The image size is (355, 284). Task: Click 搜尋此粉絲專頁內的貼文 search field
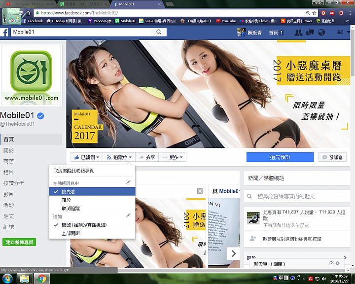coord(297,196)
